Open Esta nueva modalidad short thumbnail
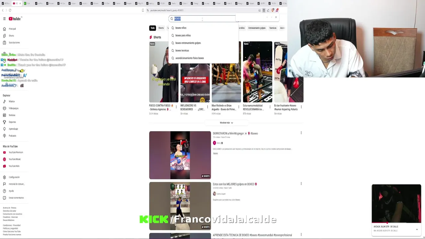 pyautogui.click(x=257, y=72)
